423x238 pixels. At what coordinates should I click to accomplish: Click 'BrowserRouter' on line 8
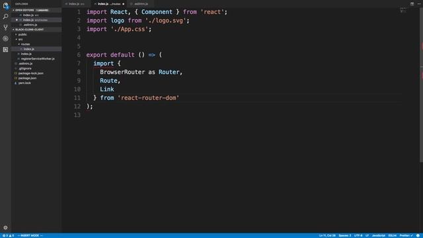click(x=122, y=72)
